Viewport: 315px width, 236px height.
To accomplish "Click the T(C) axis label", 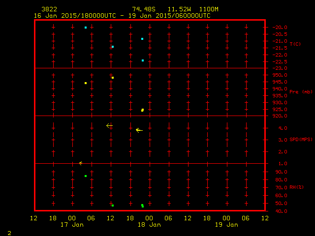I will (x=295, y=44).
